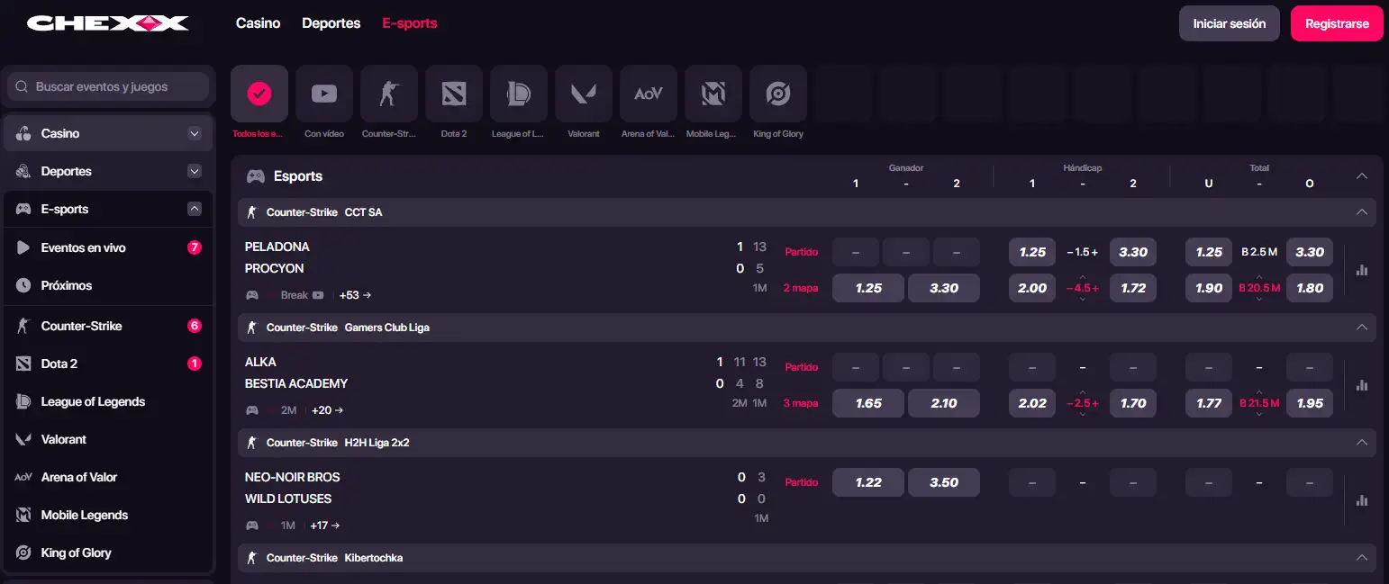Select Mobile Legends filter icon
The height and width of the screenshot is (584, 1389).
coord(713,93)
